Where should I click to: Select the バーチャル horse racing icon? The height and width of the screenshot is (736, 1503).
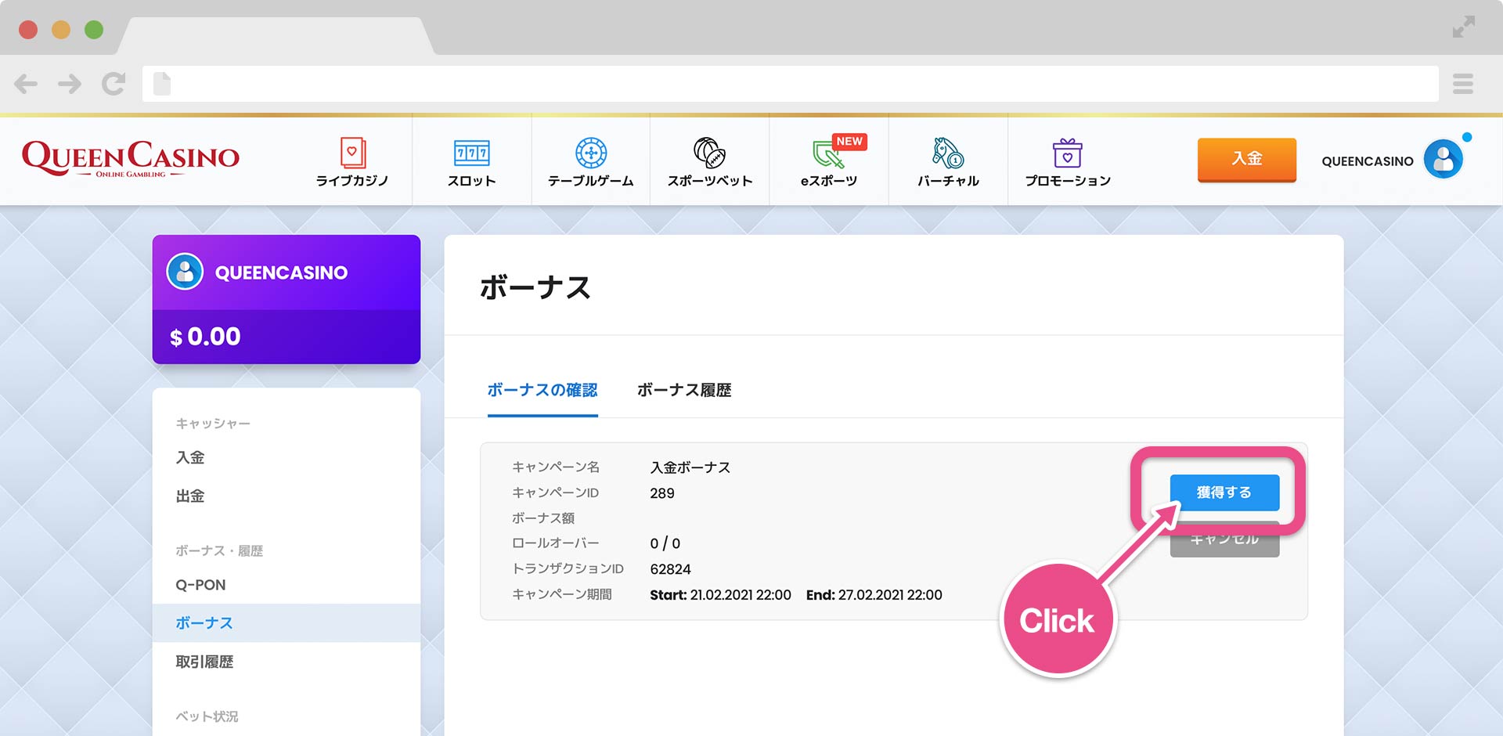pos(948,153)
